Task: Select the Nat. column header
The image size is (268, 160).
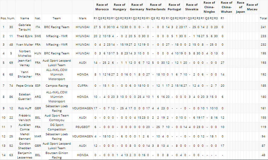Action: [38, 18]
